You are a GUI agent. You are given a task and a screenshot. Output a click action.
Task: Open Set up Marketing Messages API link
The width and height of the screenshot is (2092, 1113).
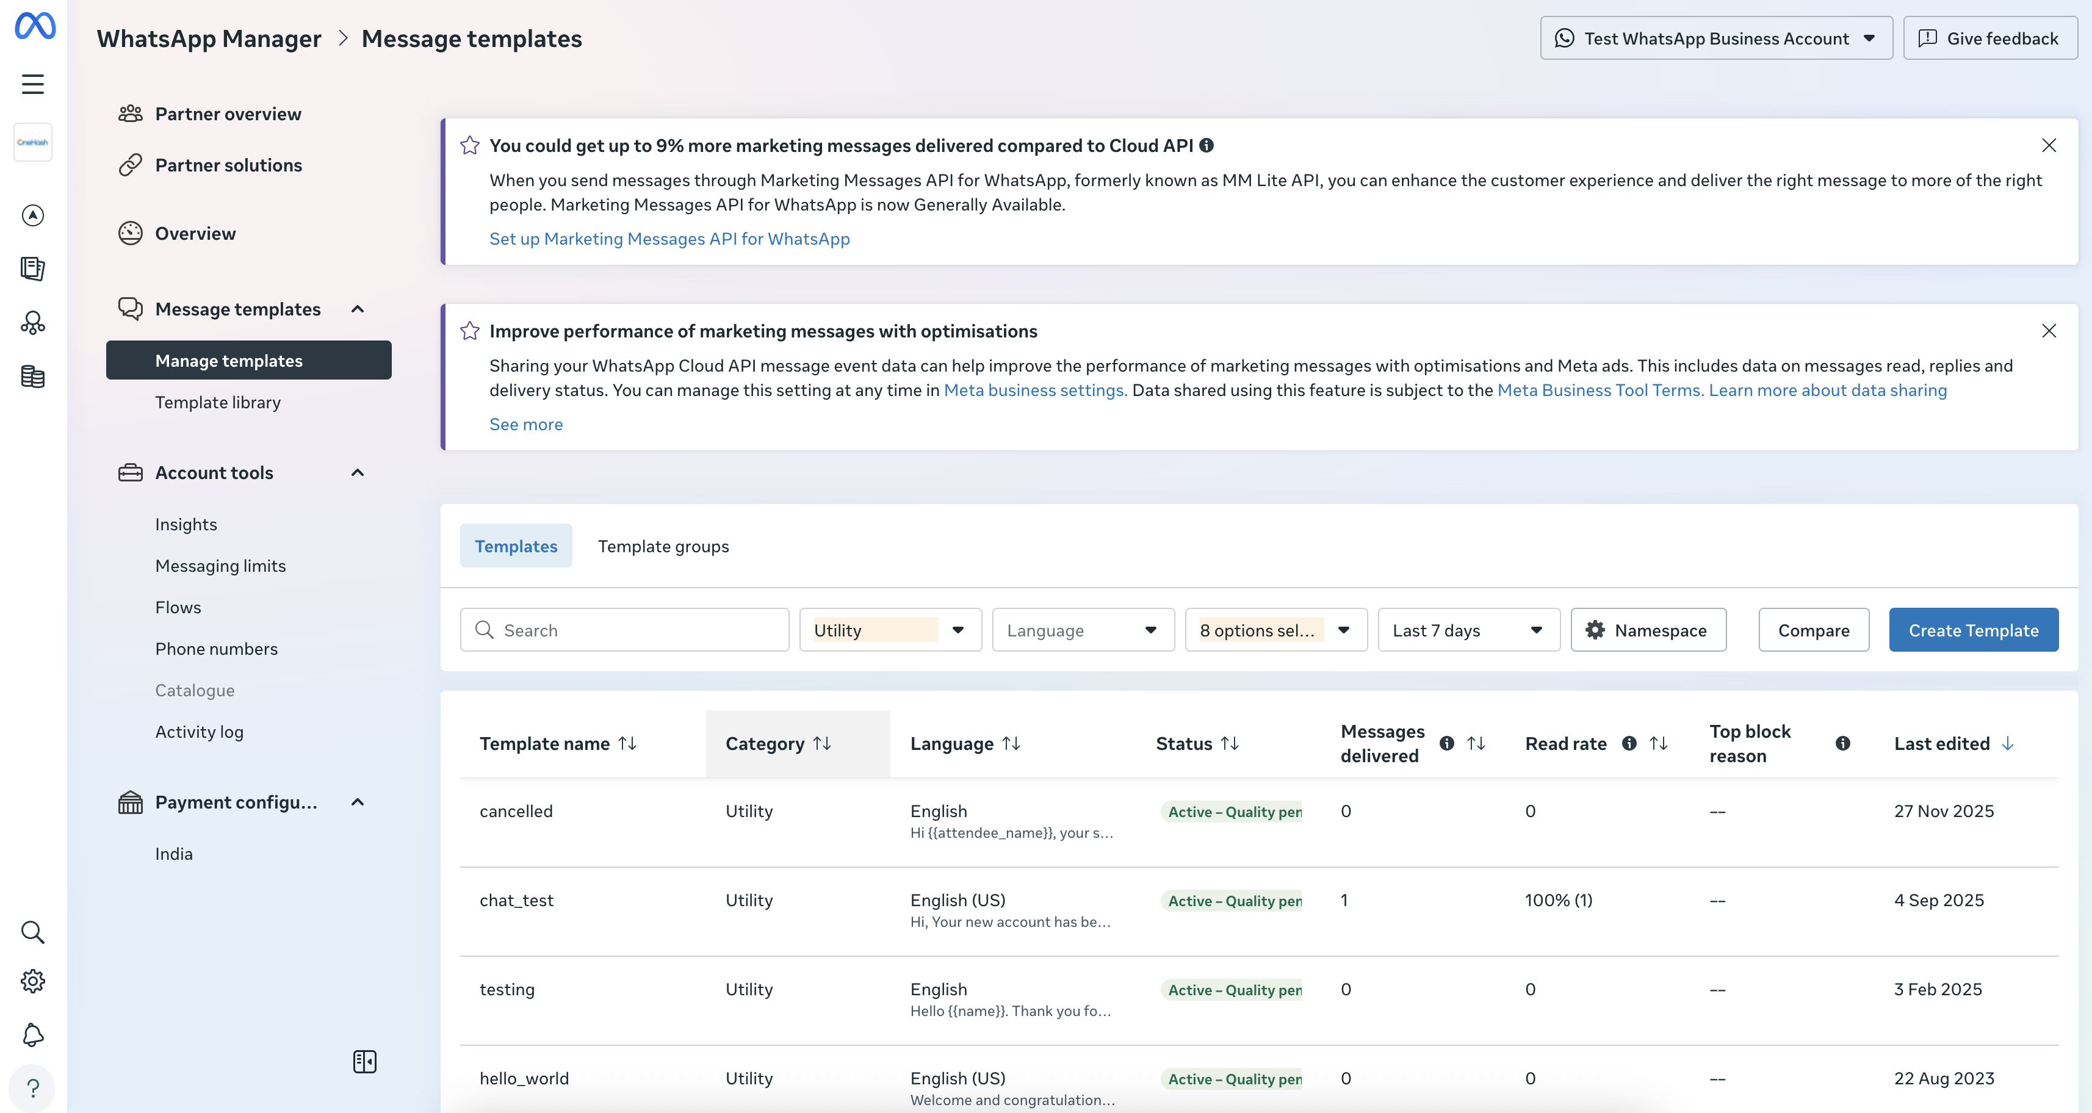(669, 239)
